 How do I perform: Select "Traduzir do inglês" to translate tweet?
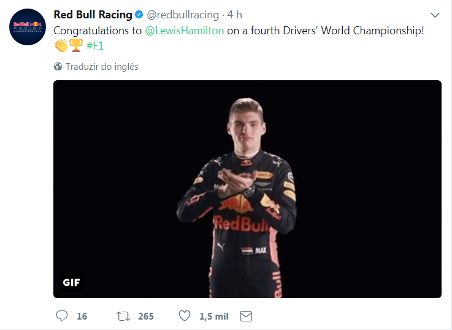point(102,67)
